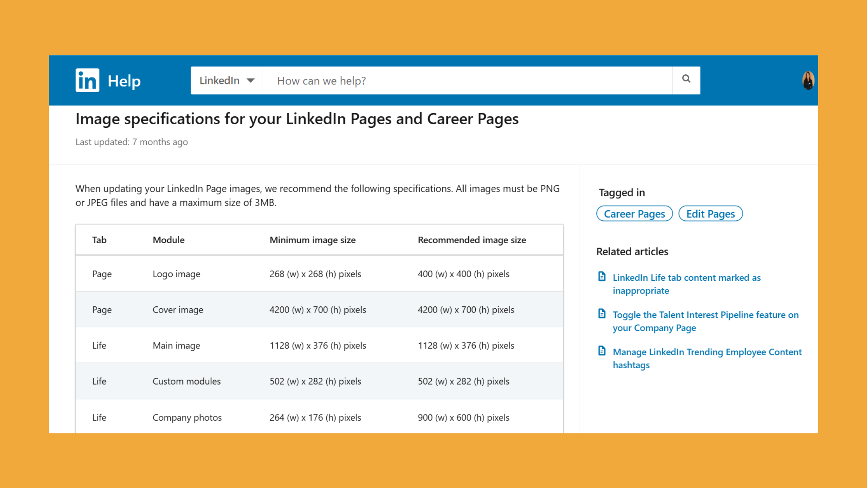Select the 'Main image' cell
Viewport: 867px width, 488px height.
[176, 345]
